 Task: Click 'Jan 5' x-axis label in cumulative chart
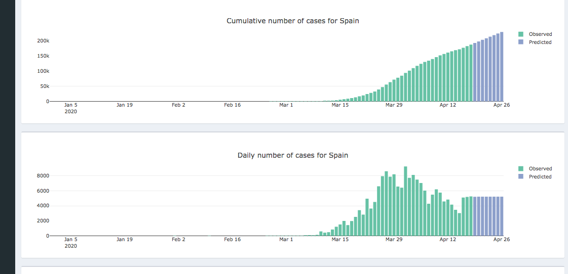[71, 105]
